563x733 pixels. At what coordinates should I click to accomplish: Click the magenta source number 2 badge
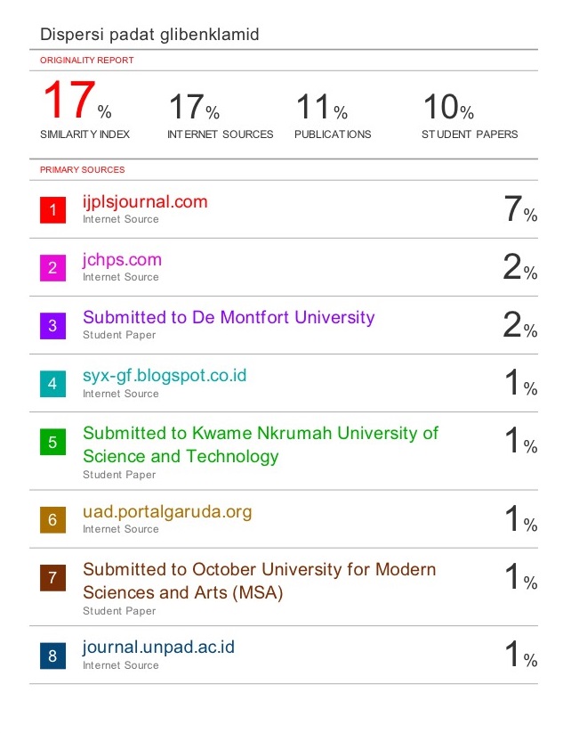(x=52, y=268)
